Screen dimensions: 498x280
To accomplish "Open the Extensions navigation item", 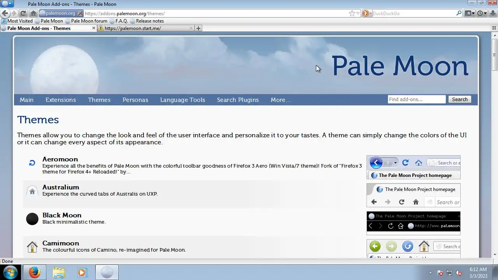I will (x=61, y=100).
